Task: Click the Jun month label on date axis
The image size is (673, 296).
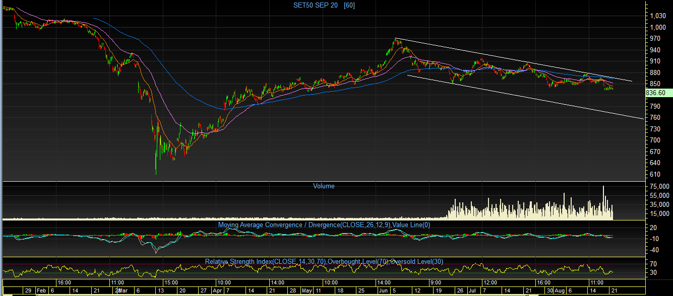Action: coord(383,291)
